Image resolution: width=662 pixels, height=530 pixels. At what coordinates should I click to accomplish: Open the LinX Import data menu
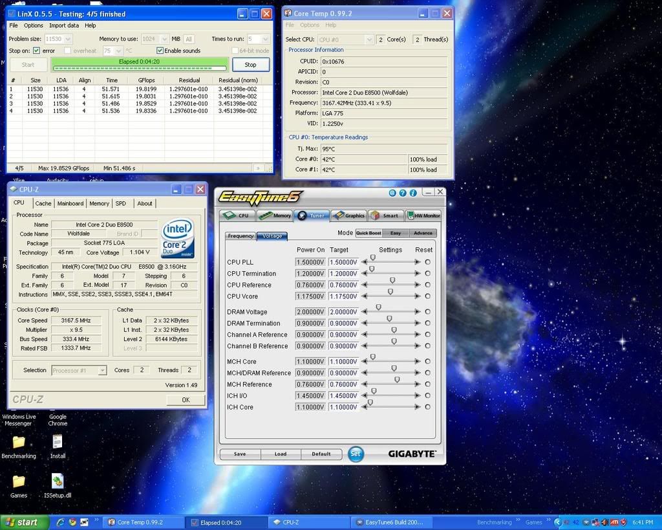click(64, 25)
